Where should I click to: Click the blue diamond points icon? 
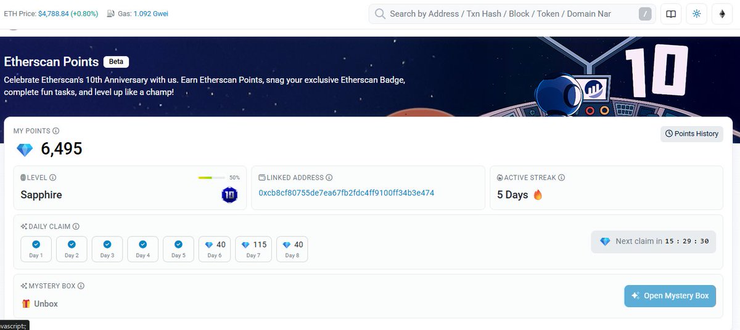(25, 150)
